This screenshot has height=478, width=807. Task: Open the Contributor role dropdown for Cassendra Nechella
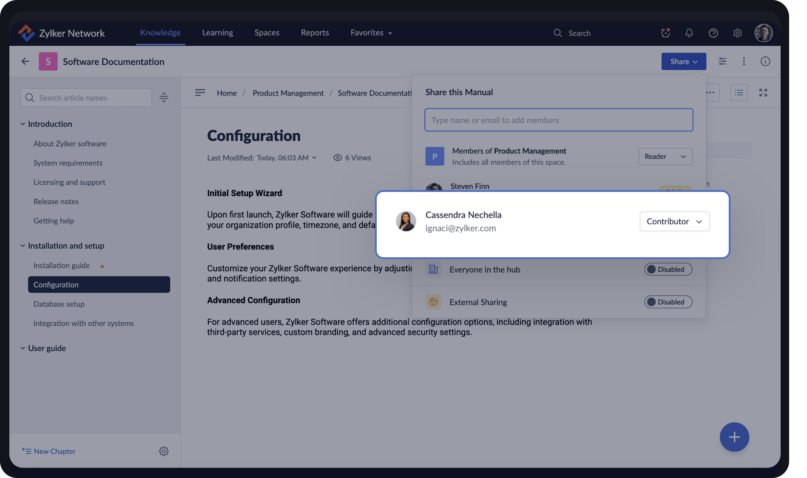point(674,221)
